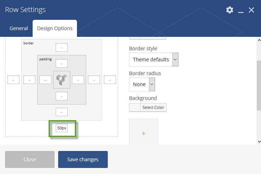Click Save changes button
Image resolution: width=261 pixels, height=174 pixels.
pos(83,159)
